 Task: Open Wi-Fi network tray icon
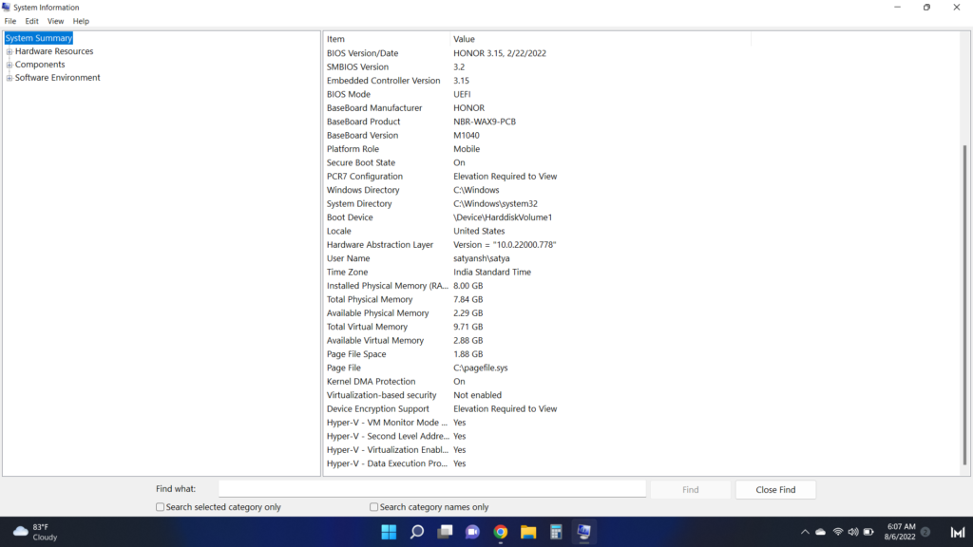click(x=838, y=532)
